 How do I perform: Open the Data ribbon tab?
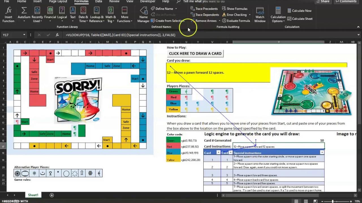(98, 1)
